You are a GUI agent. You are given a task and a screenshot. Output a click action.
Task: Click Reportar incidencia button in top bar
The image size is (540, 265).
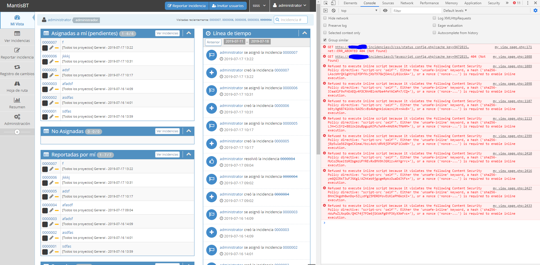187,6
